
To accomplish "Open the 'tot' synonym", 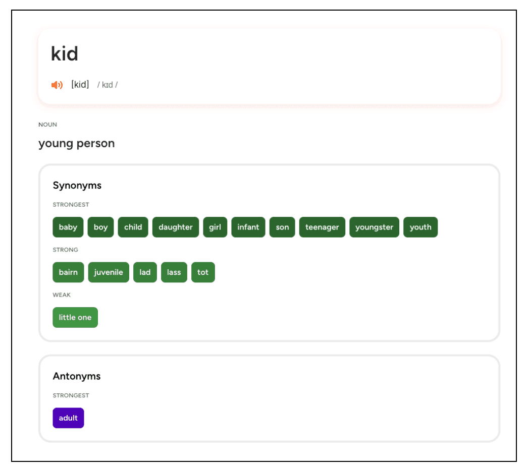I will click(203, 272).
